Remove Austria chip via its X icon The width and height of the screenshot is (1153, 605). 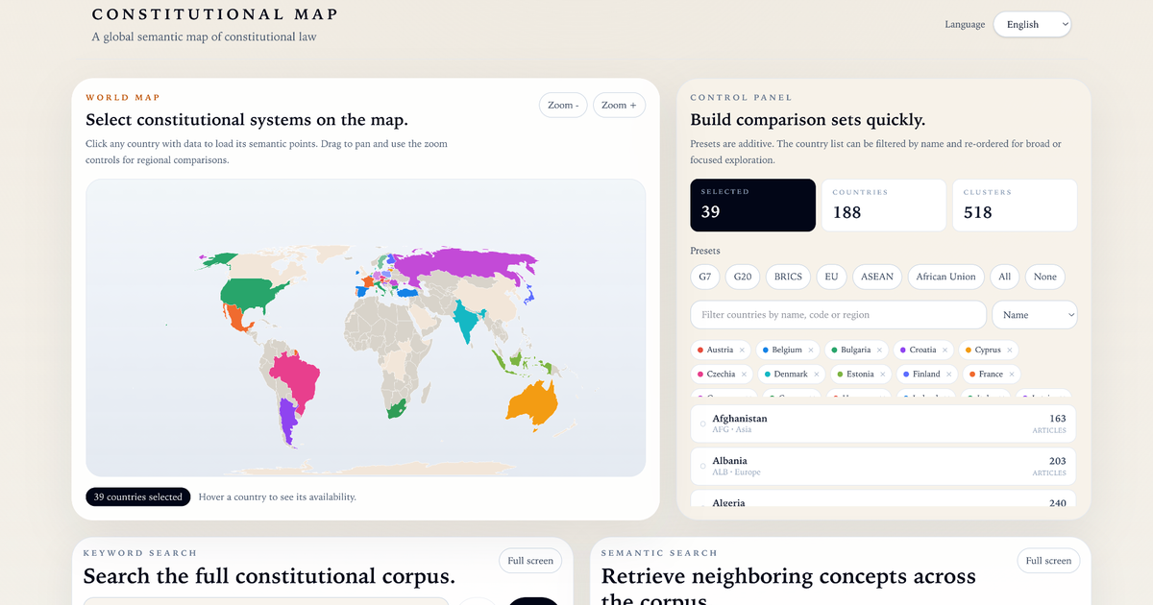click(741, 350)
